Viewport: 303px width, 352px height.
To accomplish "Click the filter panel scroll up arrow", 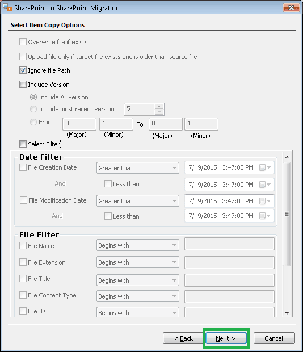I will click(287, 157).
